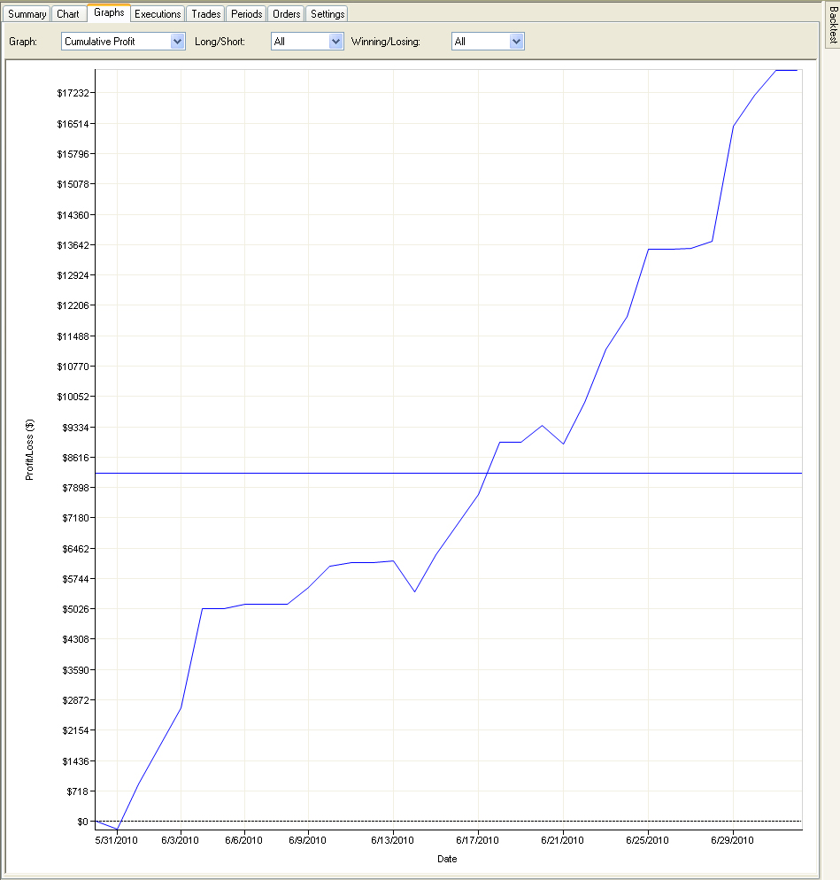Click the 6/29/2010 date axis label

(732, 840)
